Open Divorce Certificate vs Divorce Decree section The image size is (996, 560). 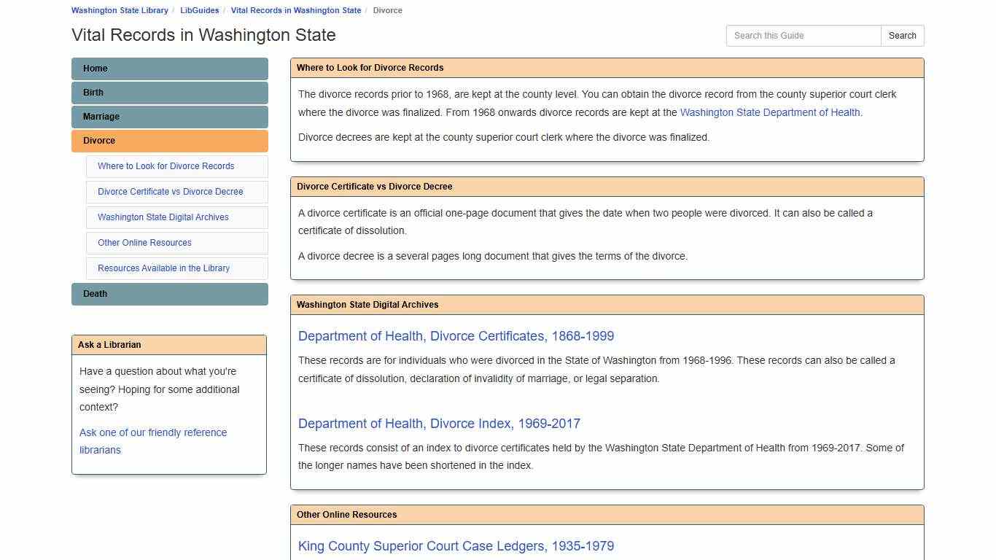pyautogui.click(x=171, y=192)
